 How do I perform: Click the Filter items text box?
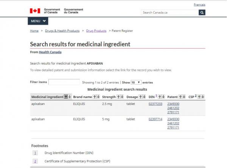64,82
